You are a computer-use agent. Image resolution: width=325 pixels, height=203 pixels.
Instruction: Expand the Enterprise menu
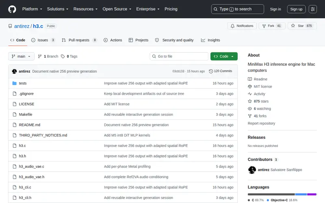coord(148,9)
